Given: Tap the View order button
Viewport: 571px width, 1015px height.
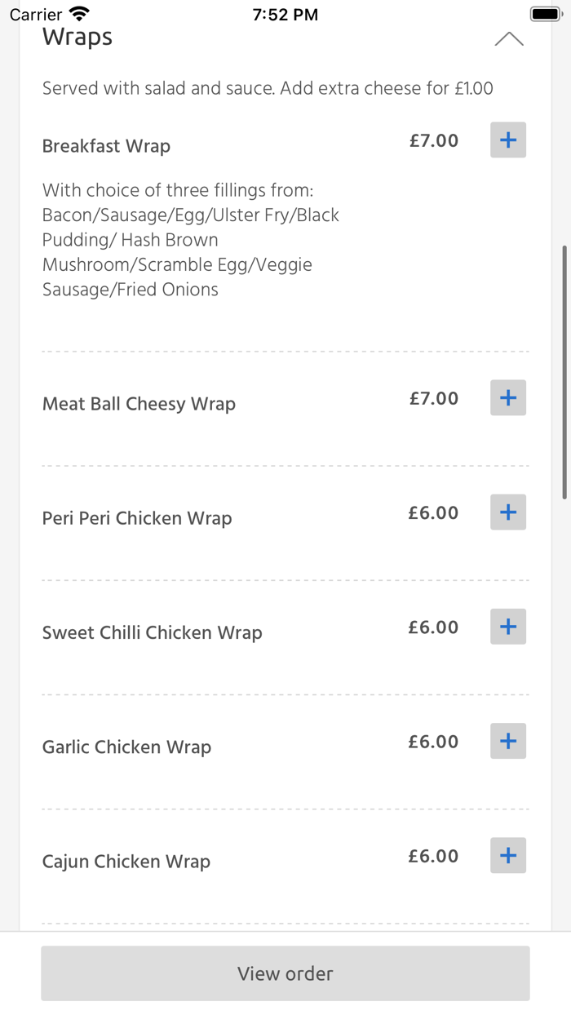Looking at the screenshot, I should point(285,973).
